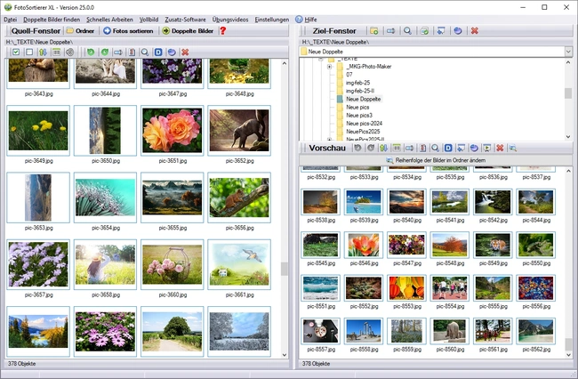The height and width of the screenshot is (379, 578).
Task: Select the 07 folder in tree
Action: pyautogui.click(x=349, y=75)
